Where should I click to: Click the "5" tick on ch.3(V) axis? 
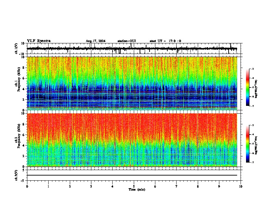[x=24, y=170]
